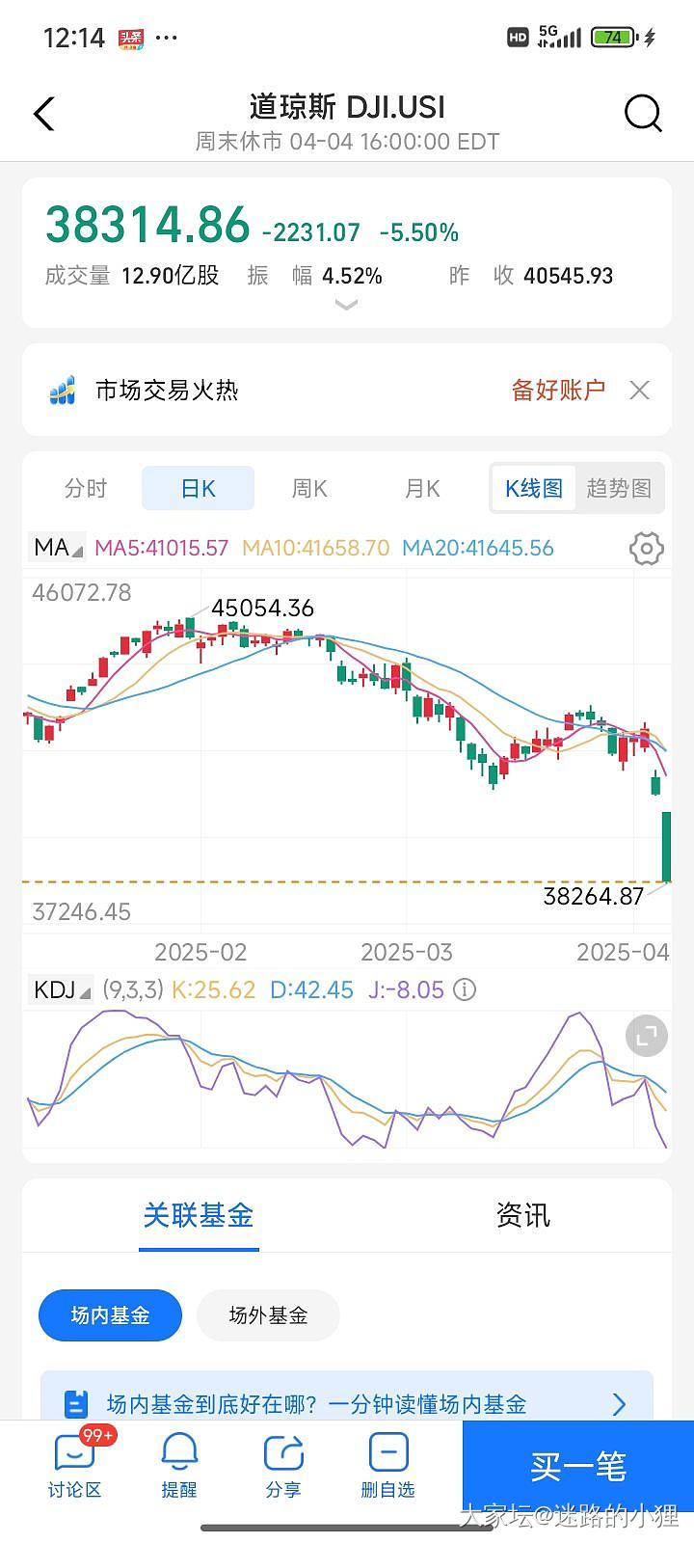694x1543 pixels.
Task: Open chart settings gear icon
Action: point(646,549)
